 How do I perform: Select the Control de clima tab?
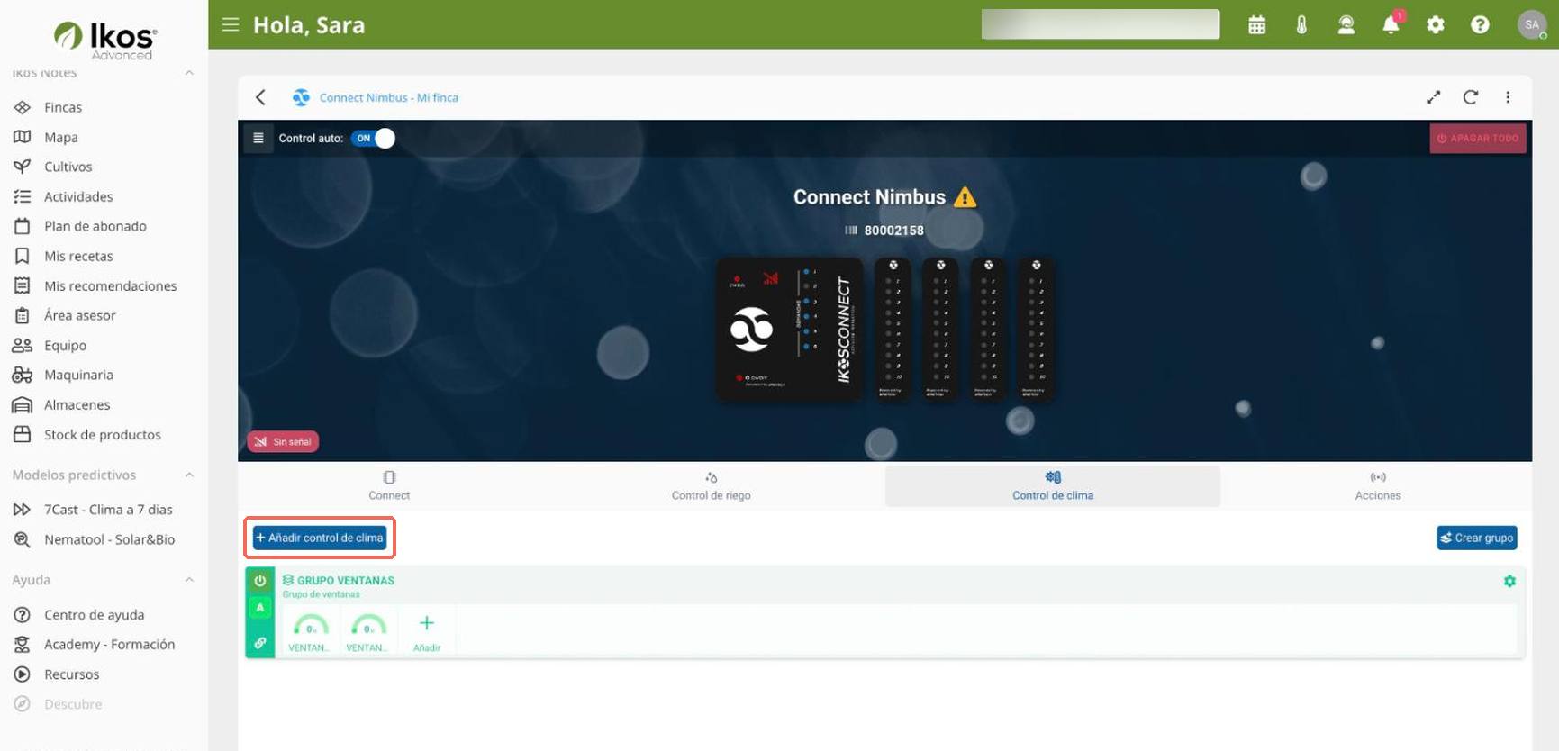pyautogui.click(x=1053, y=485)
